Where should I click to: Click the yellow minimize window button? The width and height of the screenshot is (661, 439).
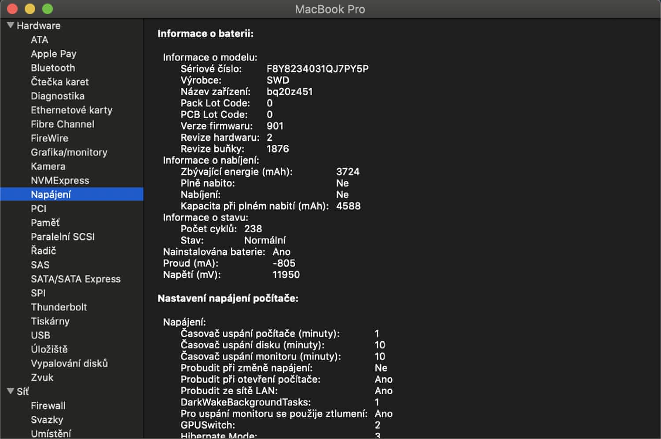(x=30, y=9)
